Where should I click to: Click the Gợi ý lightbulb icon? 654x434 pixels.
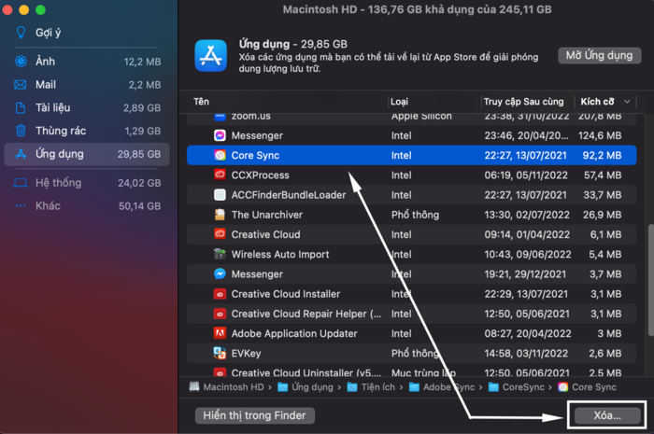(21, 33)
